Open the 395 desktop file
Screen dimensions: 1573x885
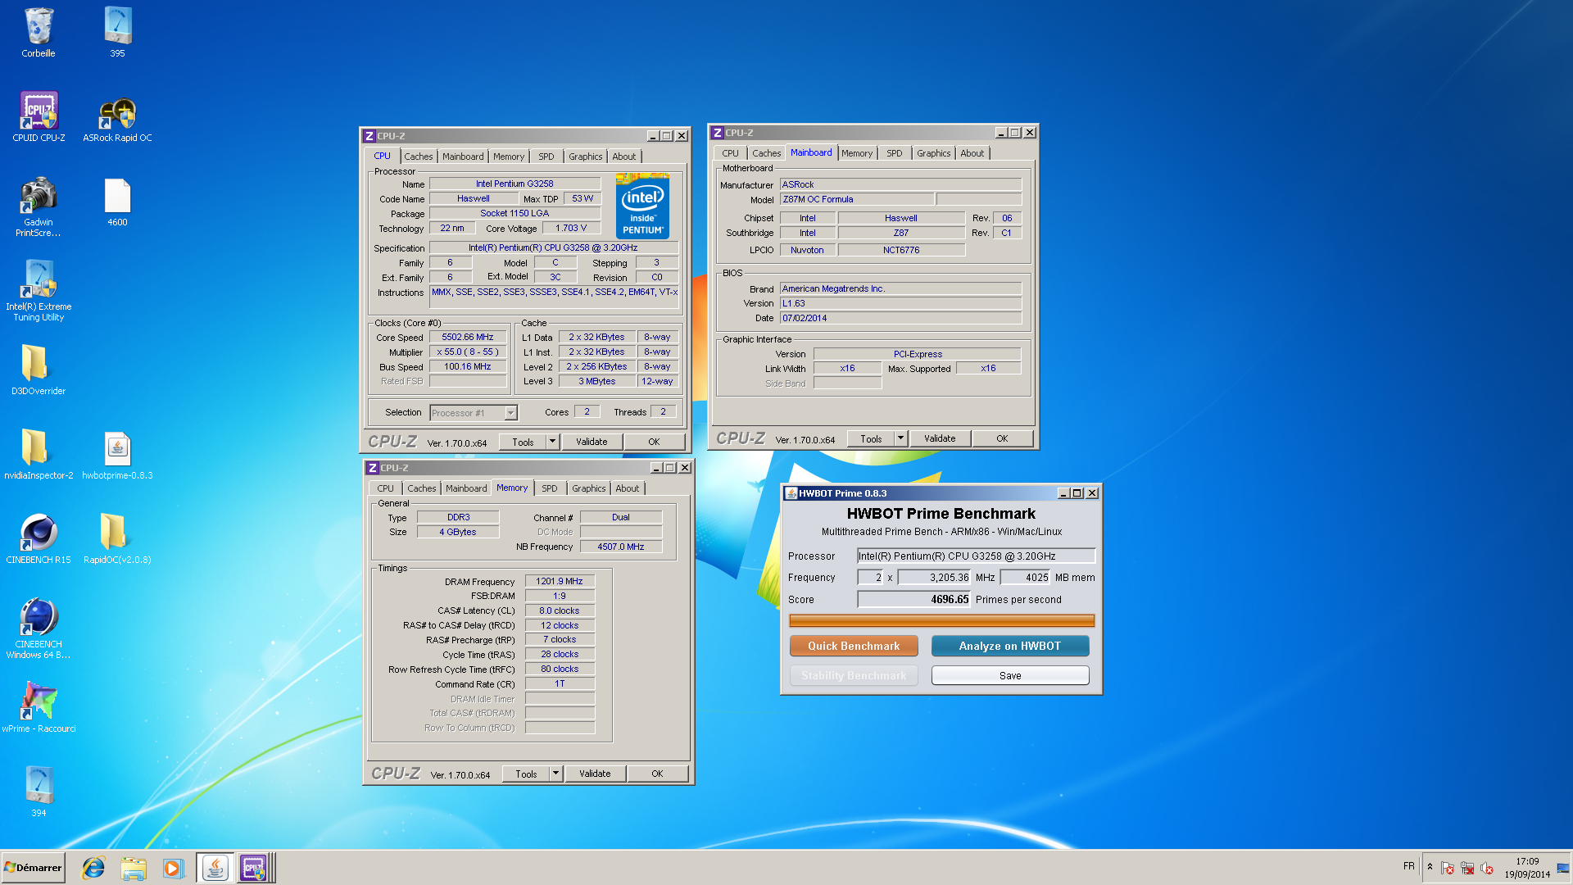point(117,33)
